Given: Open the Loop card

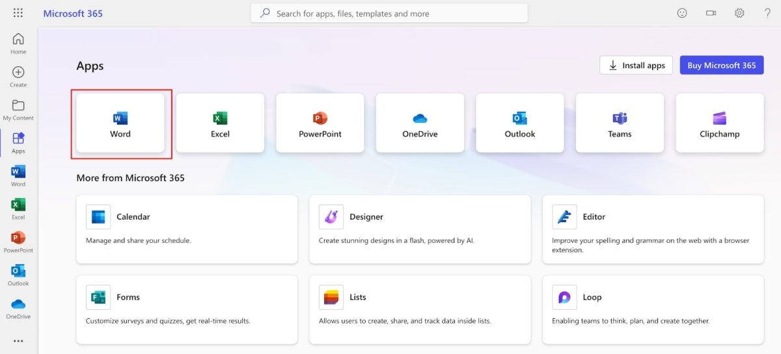Looking at the screenshot, I should tap(653, 310).
